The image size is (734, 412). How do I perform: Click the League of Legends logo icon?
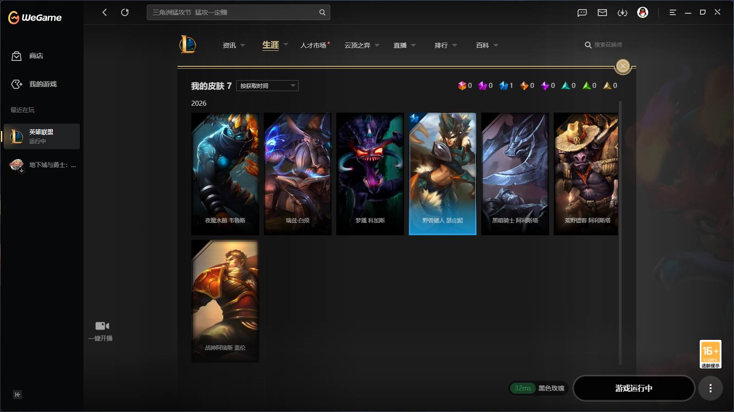(188, 45)
